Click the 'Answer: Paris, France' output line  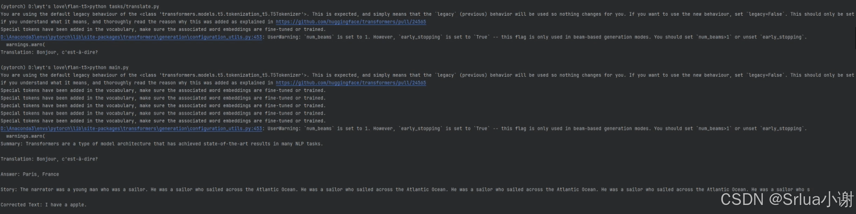[x=30, y=174]
